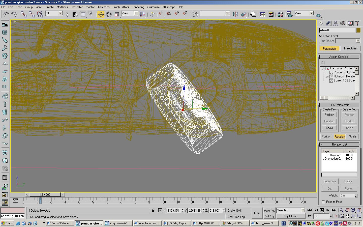Open the Modifiers menu

tap(62, 7)
